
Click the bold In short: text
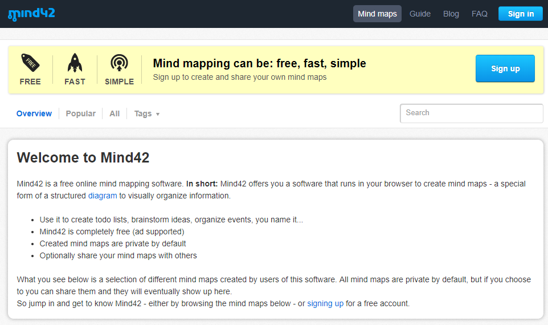[x=202, y=184]
